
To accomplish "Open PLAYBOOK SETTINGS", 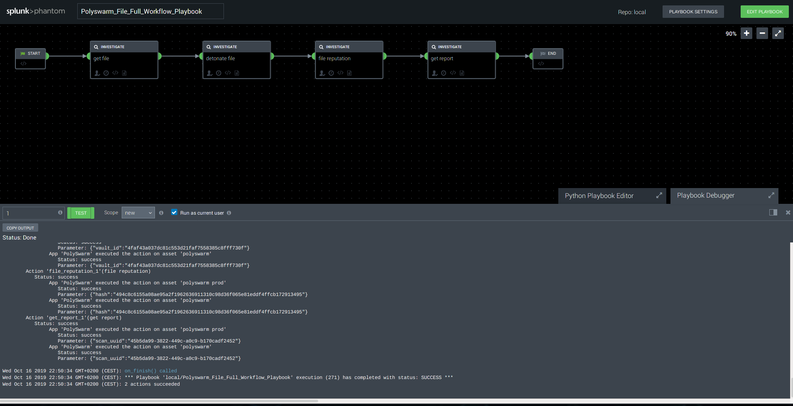I will [693, 12].
